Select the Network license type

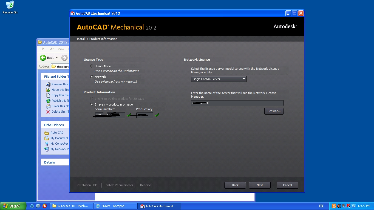pyautogui.click(x=92, y=77)
